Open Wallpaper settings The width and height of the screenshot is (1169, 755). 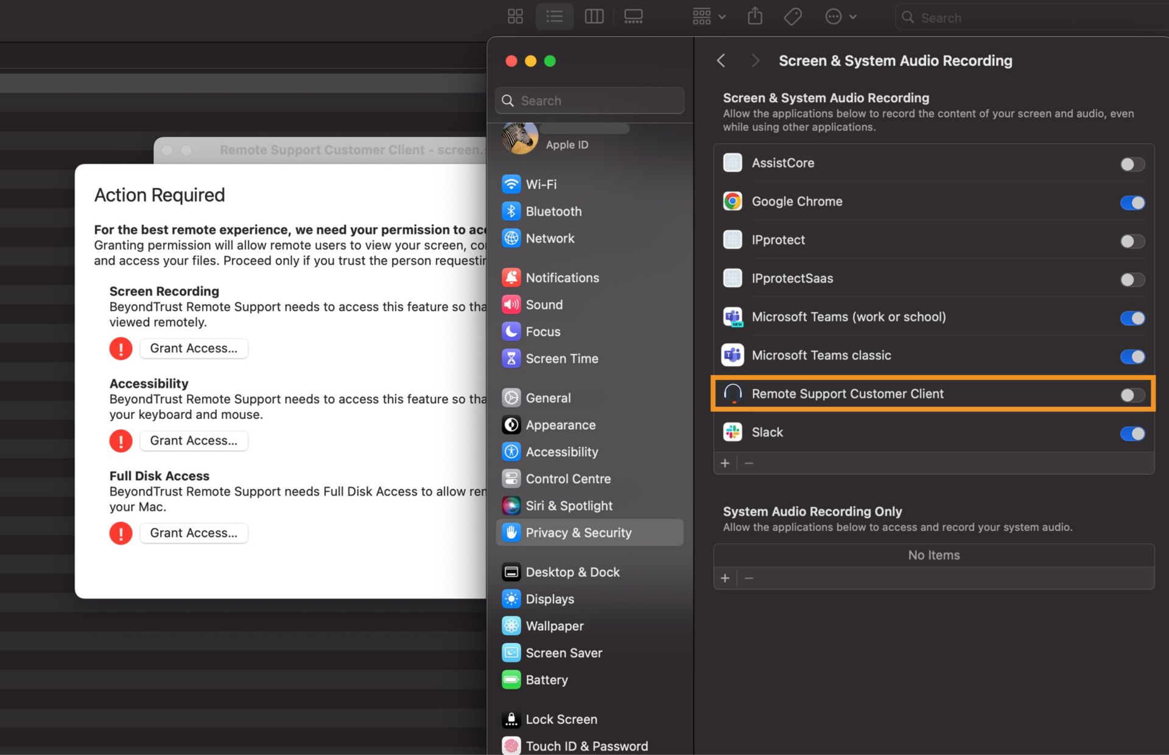pos(589,626)
